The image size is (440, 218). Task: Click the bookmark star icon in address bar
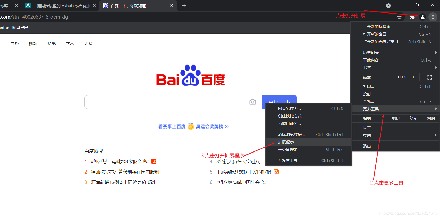[399, 17]
